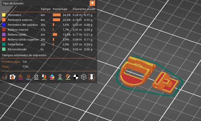
Task: Select the Relleno interno row label
Action: coord(18,30)
